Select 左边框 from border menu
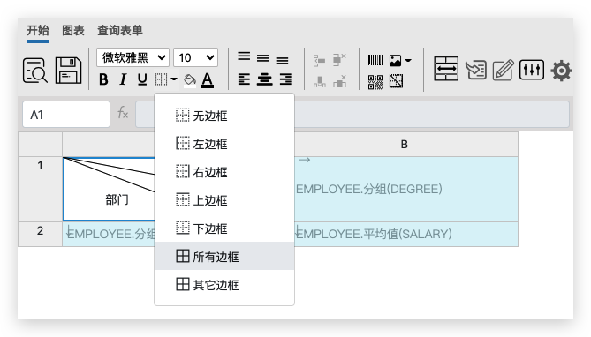Image resolution: width=591 pixels, height=337 pixels. pos(224,144)
